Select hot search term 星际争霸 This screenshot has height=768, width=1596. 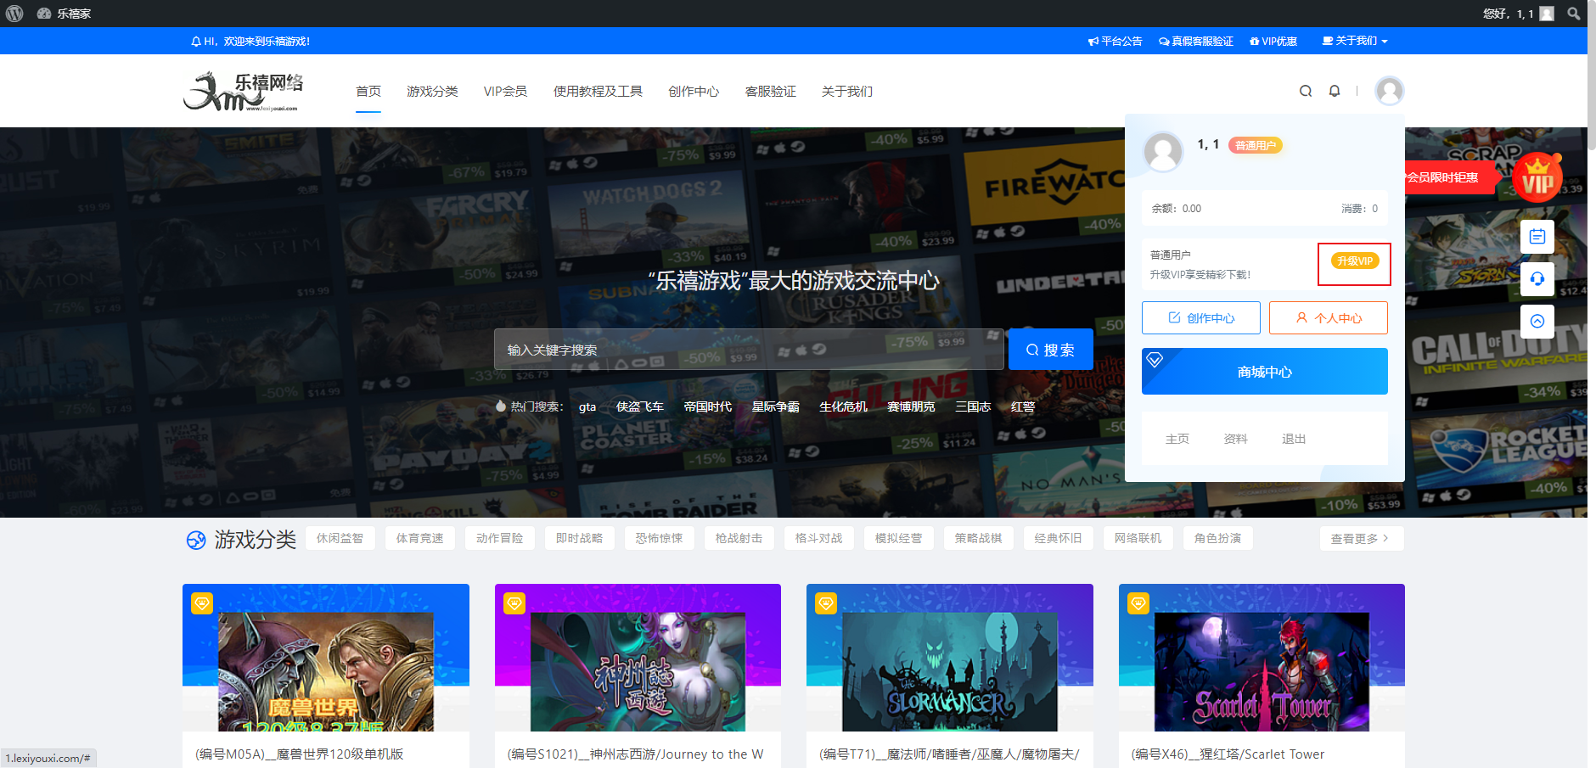[776, 406]
